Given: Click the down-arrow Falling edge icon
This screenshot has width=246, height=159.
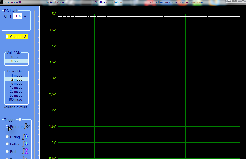Looking at the screenshot, I should 25,144.
